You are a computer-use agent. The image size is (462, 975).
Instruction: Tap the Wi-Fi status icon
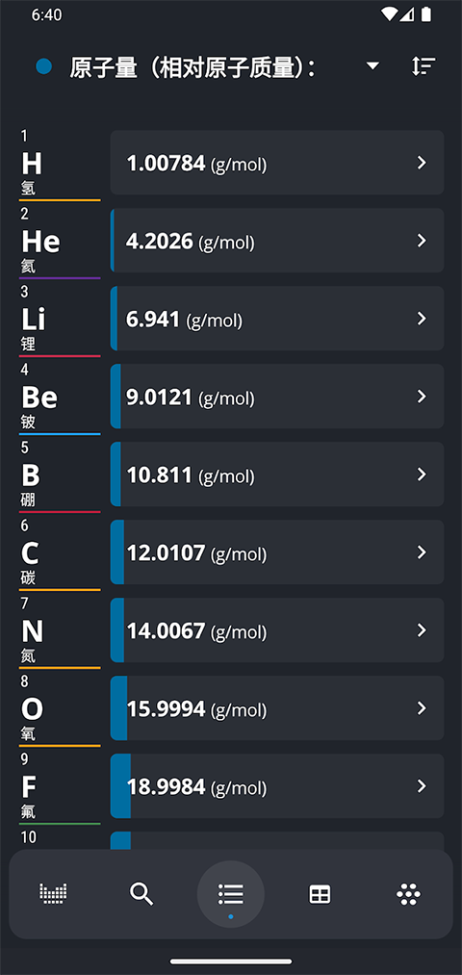point(389,14)
